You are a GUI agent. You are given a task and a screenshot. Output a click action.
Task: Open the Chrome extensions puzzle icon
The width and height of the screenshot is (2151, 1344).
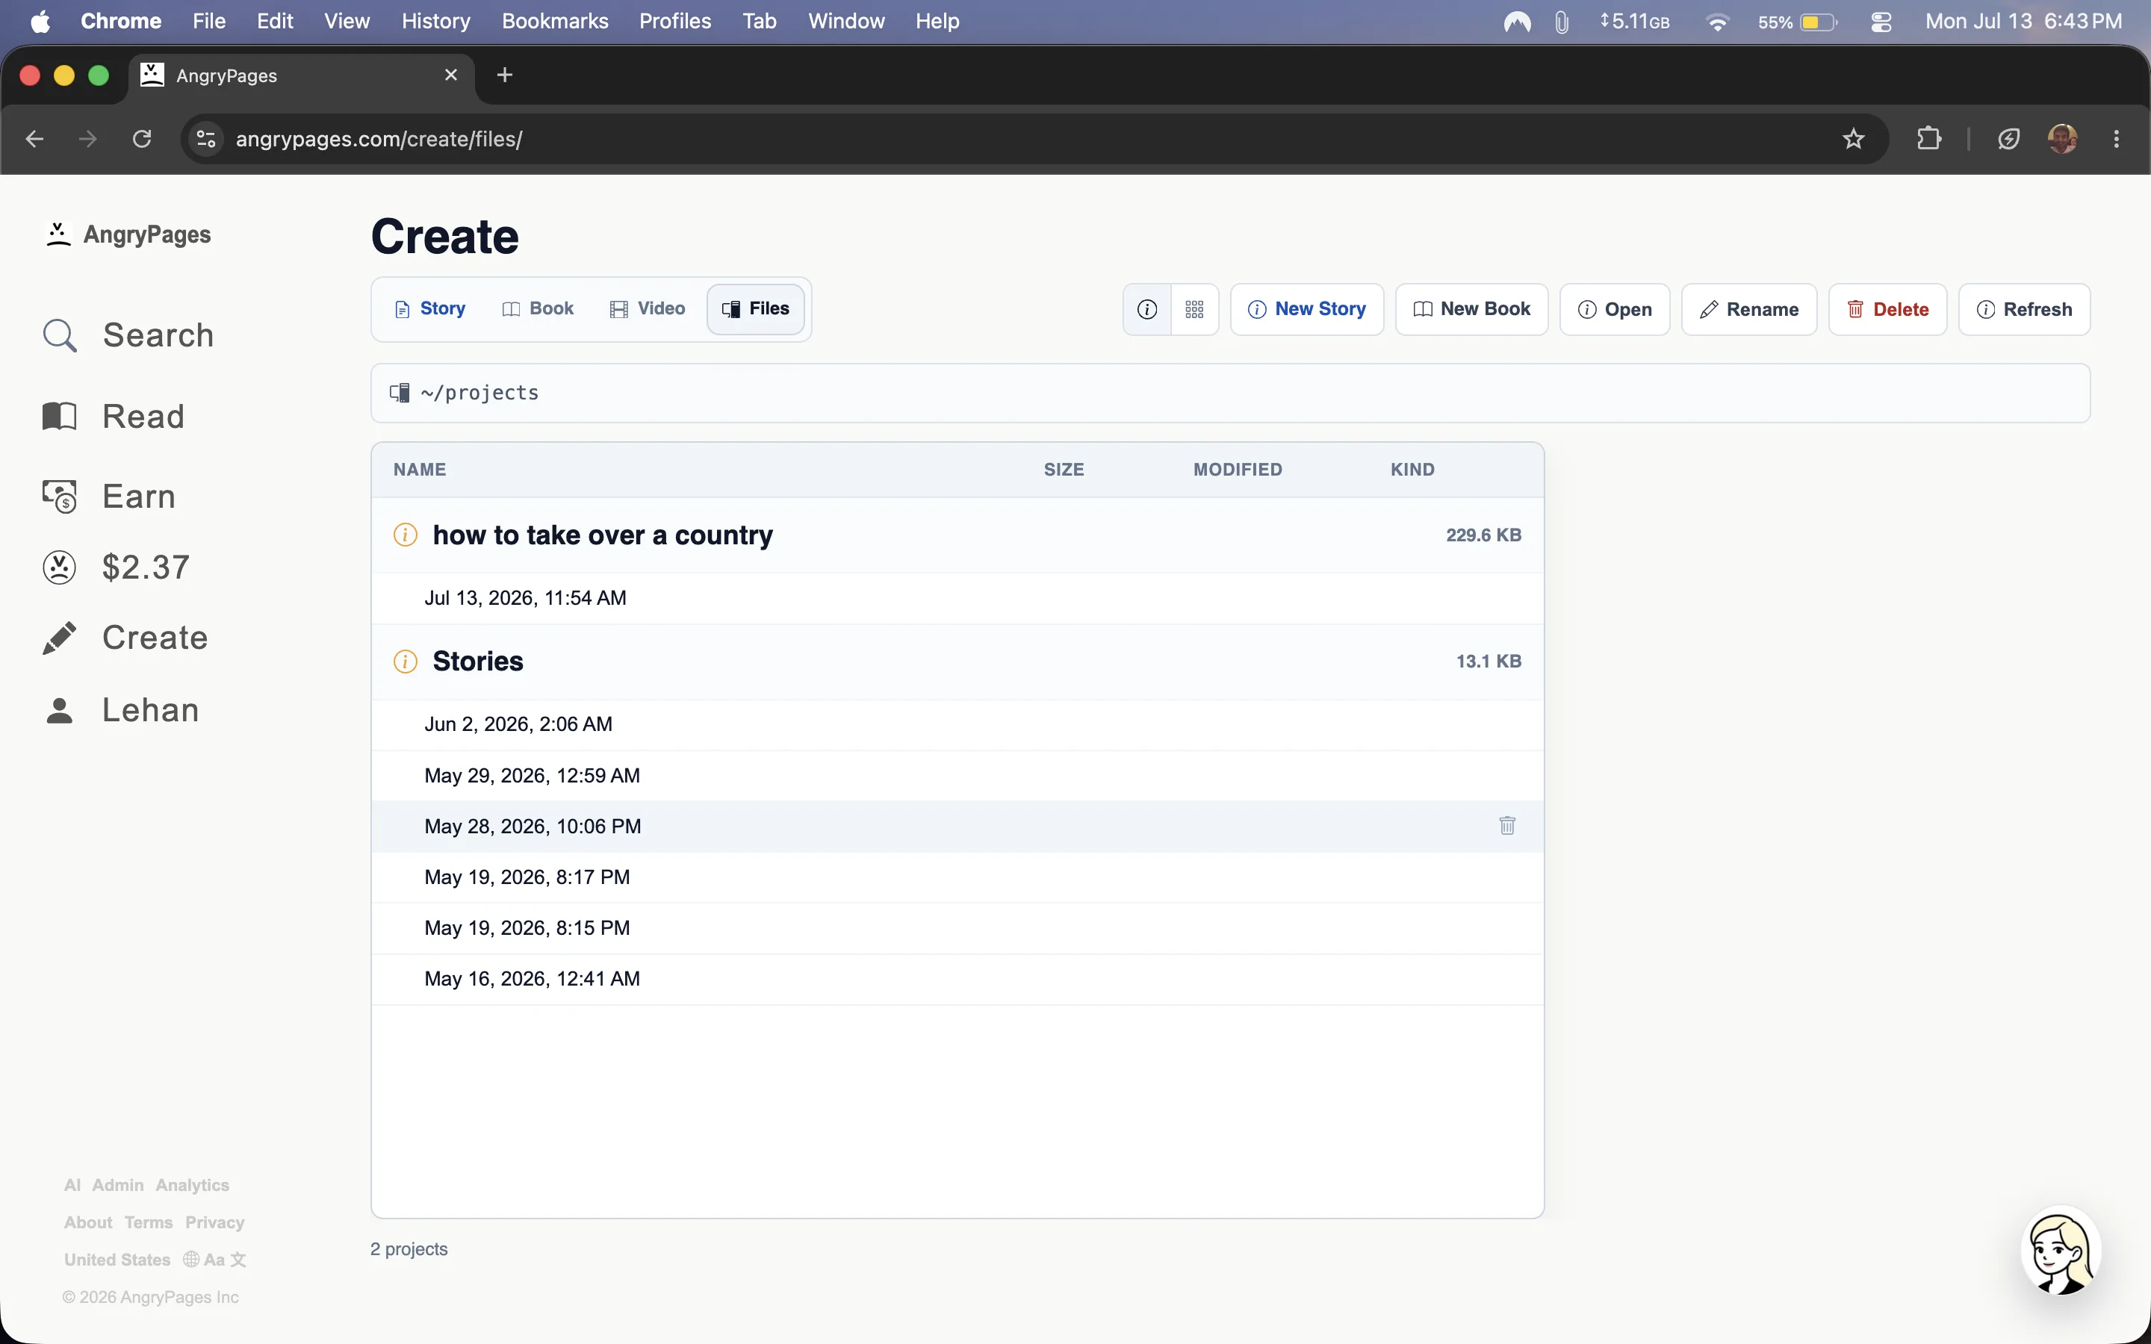tap(1928, 139)
